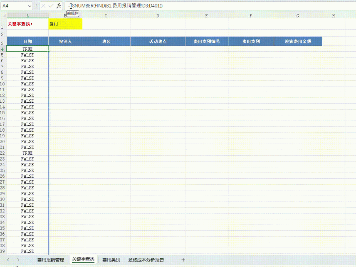Viewport: 356px width, 267px height.
Task: Click row header 39
Action: (x=3, y=251)
